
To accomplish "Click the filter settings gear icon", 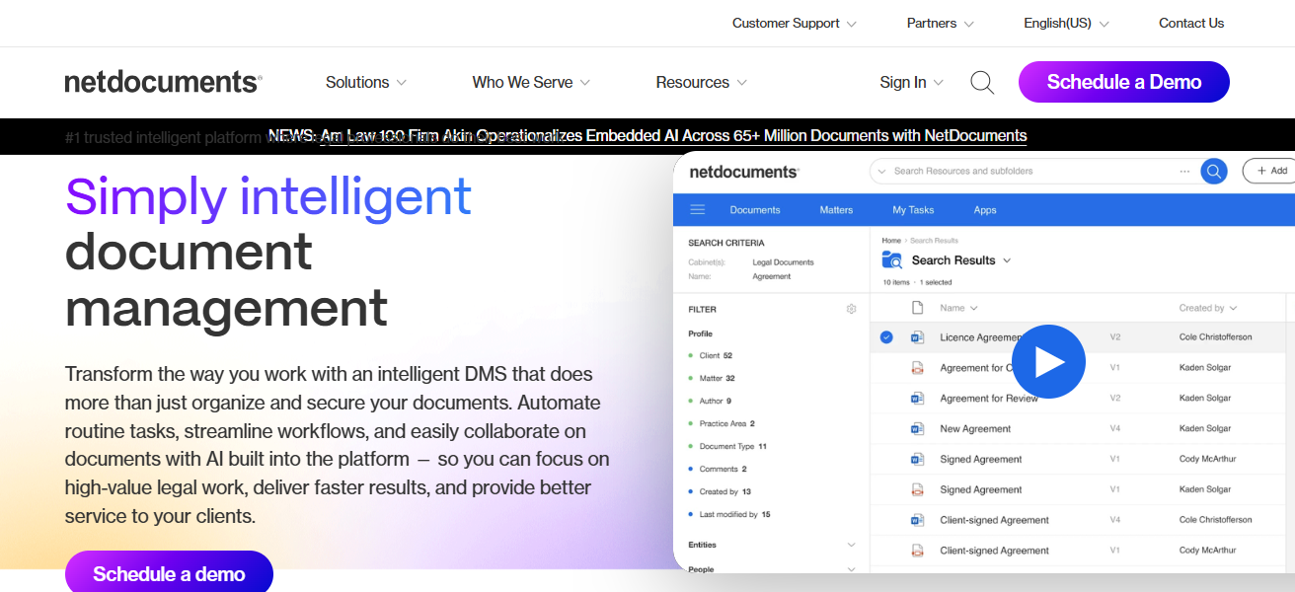I will [x=851, y=309].
